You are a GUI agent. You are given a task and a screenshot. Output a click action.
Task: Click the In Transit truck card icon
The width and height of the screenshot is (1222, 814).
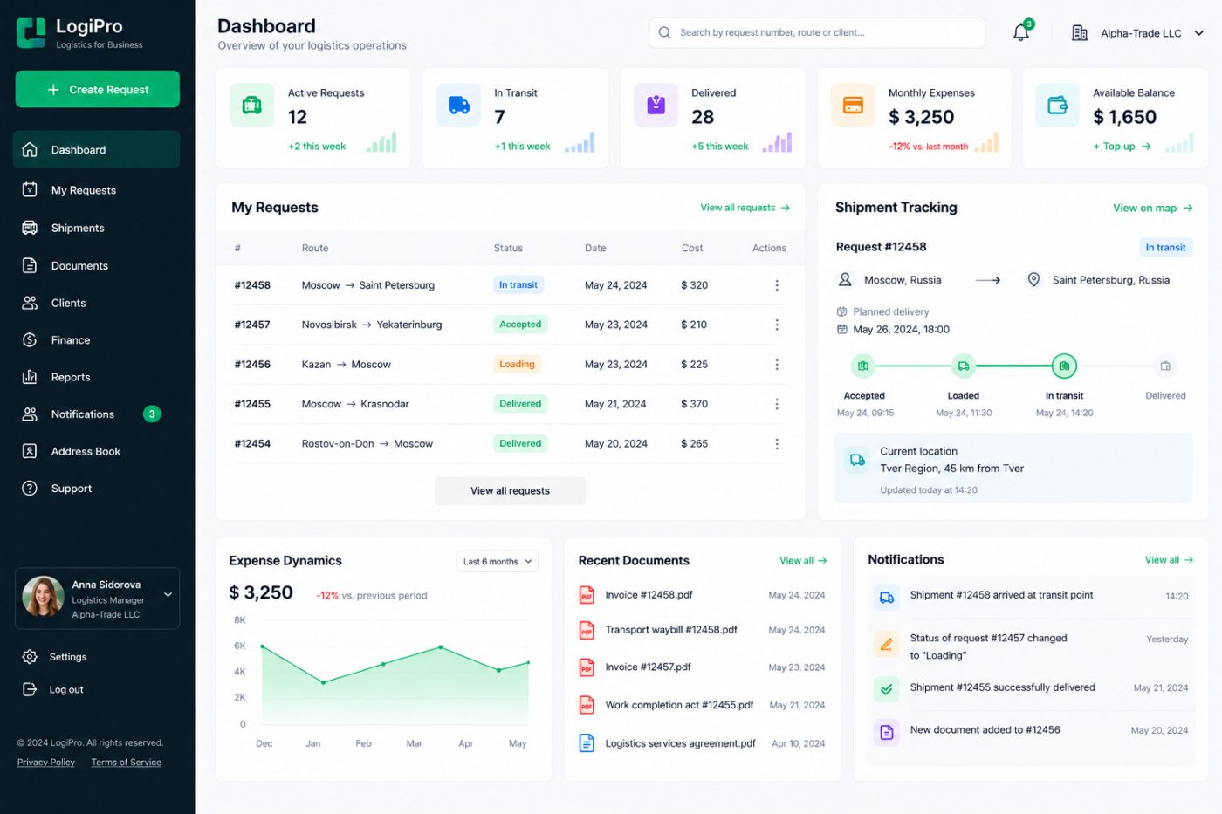[x=458, y=106]
